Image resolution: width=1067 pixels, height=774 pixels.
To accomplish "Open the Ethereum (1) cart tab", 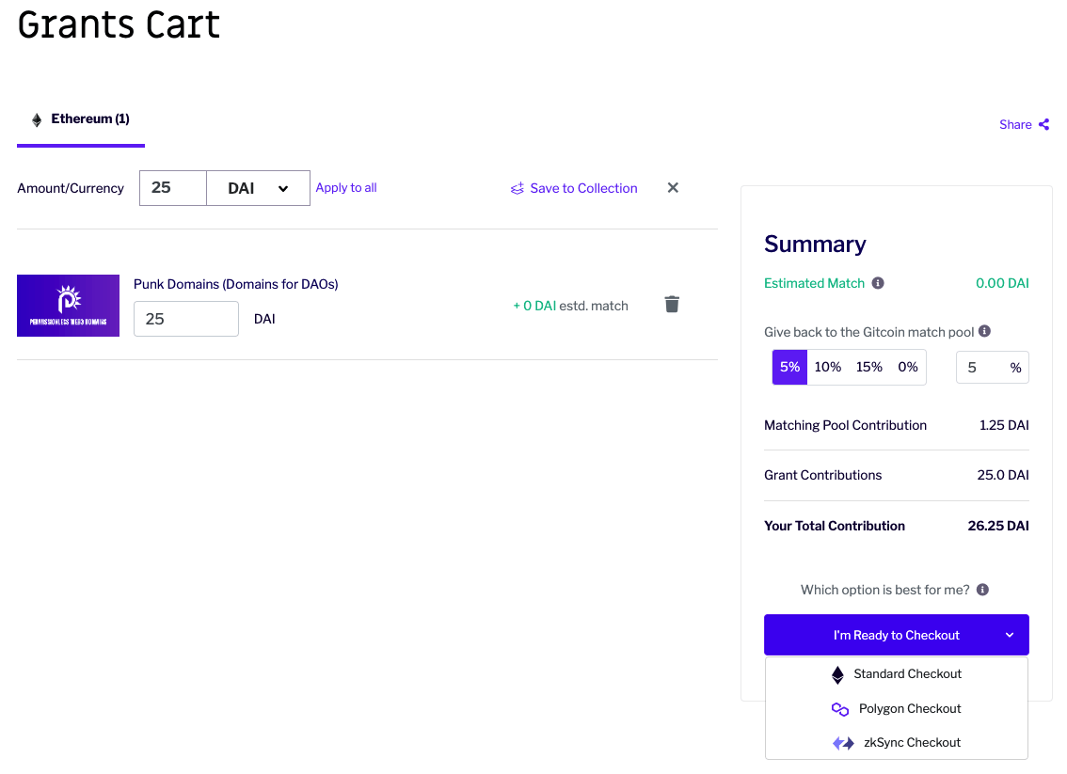I will pyautogui.click(x=81, y=119).
